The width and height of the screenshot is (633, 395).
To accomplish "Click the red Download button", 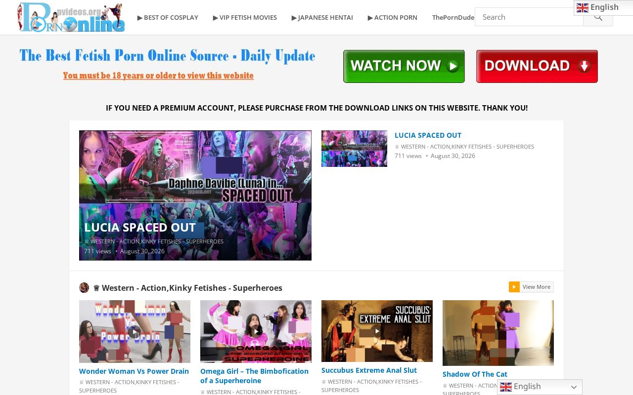I will tap(537, 66).
